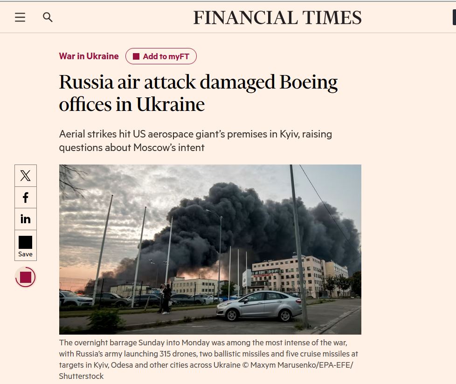The width and height of the screenshot is (456, 384).
Task: Click the Add to myFT button text
Action: 166,56
